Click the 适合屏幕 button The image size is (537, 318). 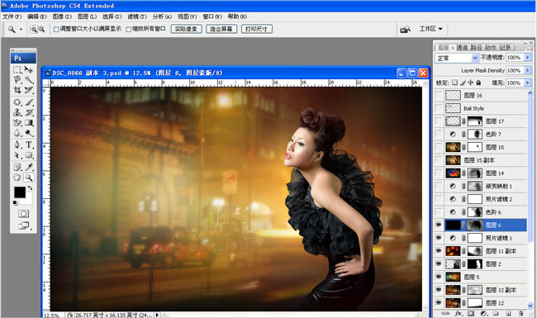click(x=221, y=29)
